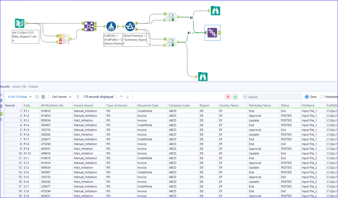
Task: Click the green checkmark apply button
Action: (x=235, y=97)
